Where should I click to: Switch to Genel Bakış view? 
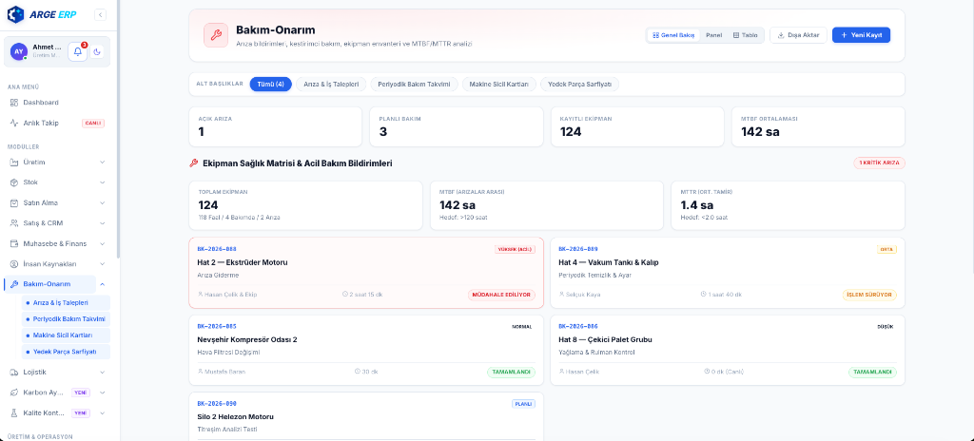[673, 35]
